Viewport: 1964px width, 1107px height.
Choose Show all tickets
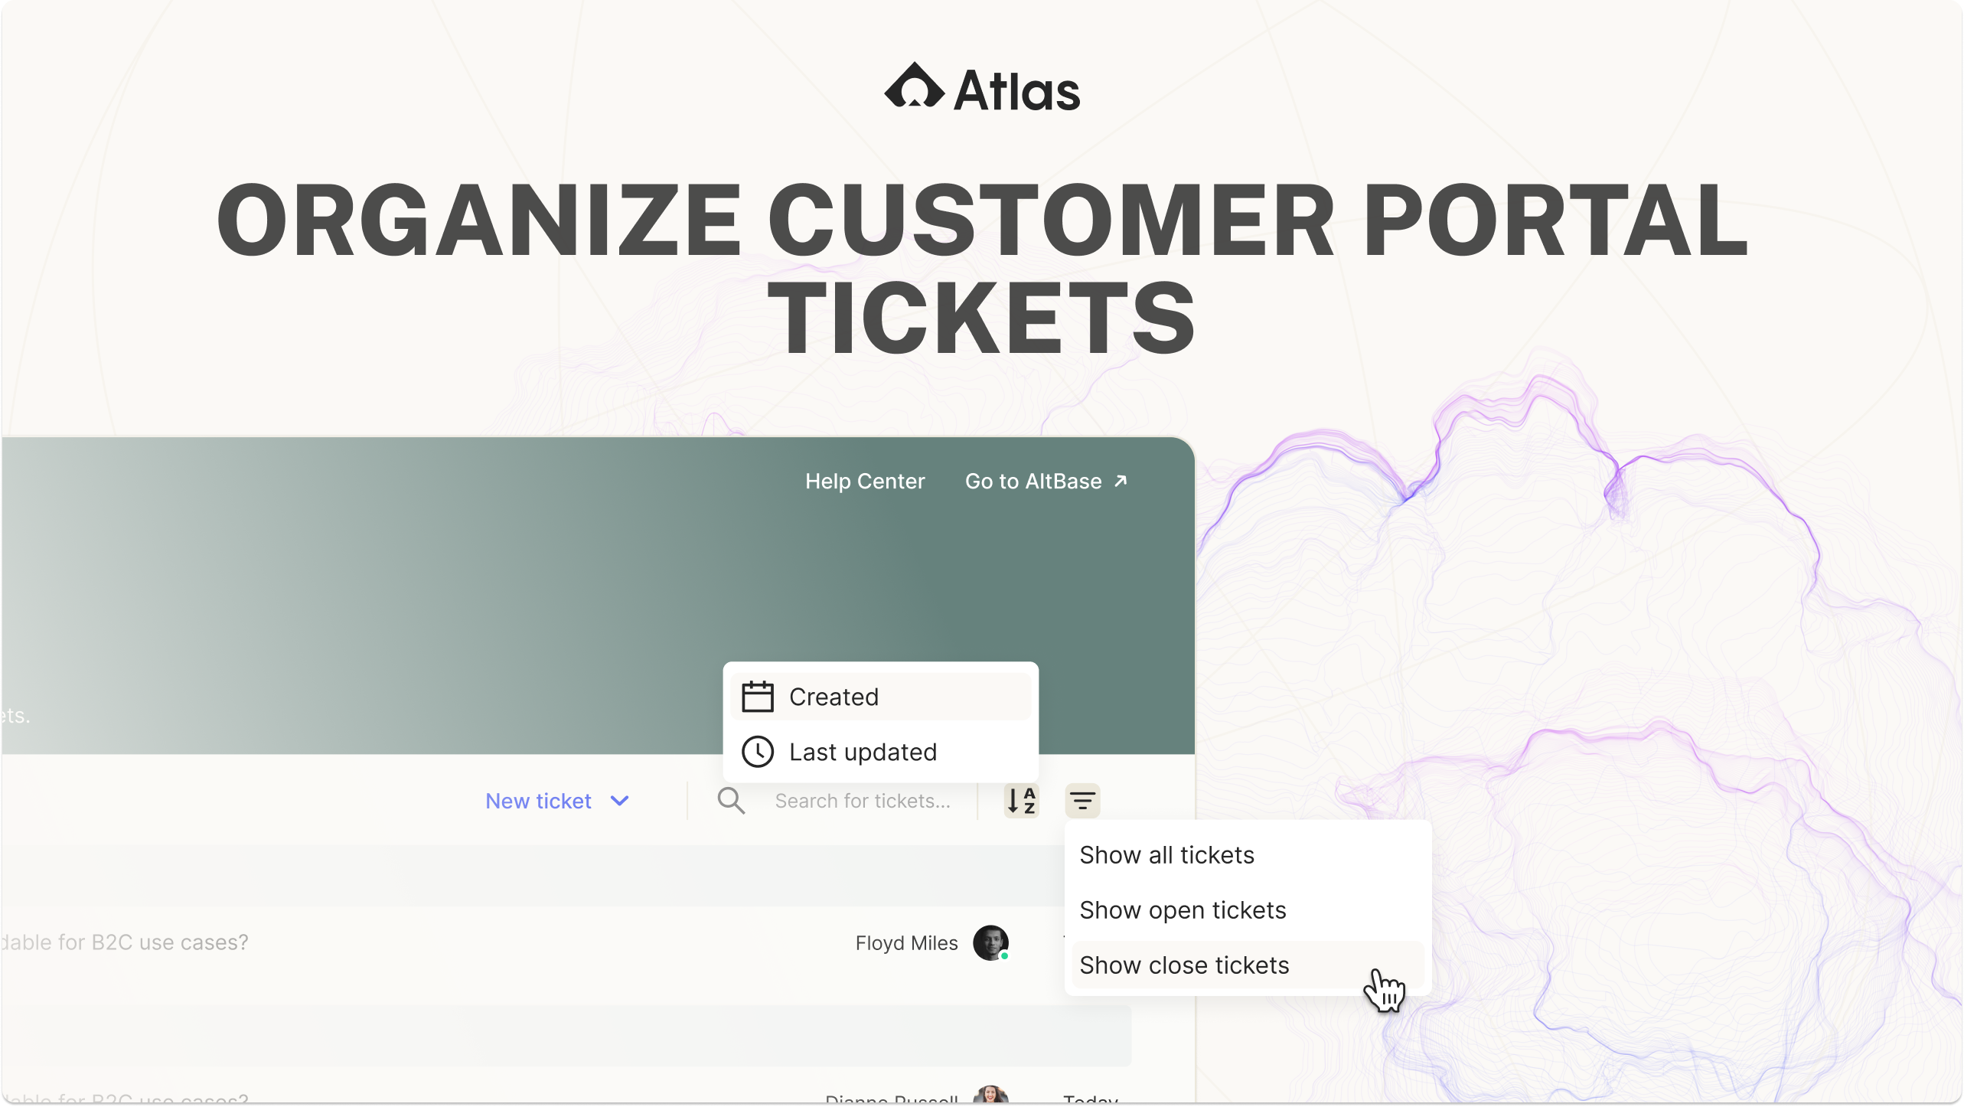(x=1166, y=854)
